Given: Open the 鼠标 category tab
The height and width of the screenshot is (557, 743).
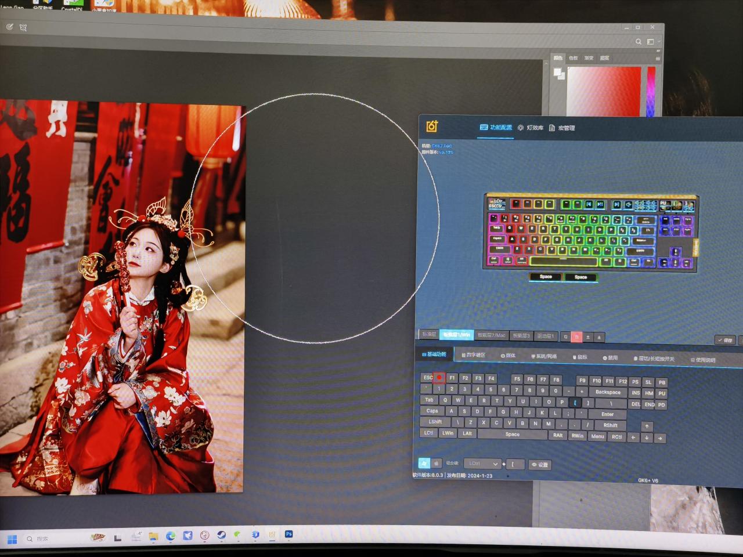Looking at the screenshot, I should (x=580, y=357).
